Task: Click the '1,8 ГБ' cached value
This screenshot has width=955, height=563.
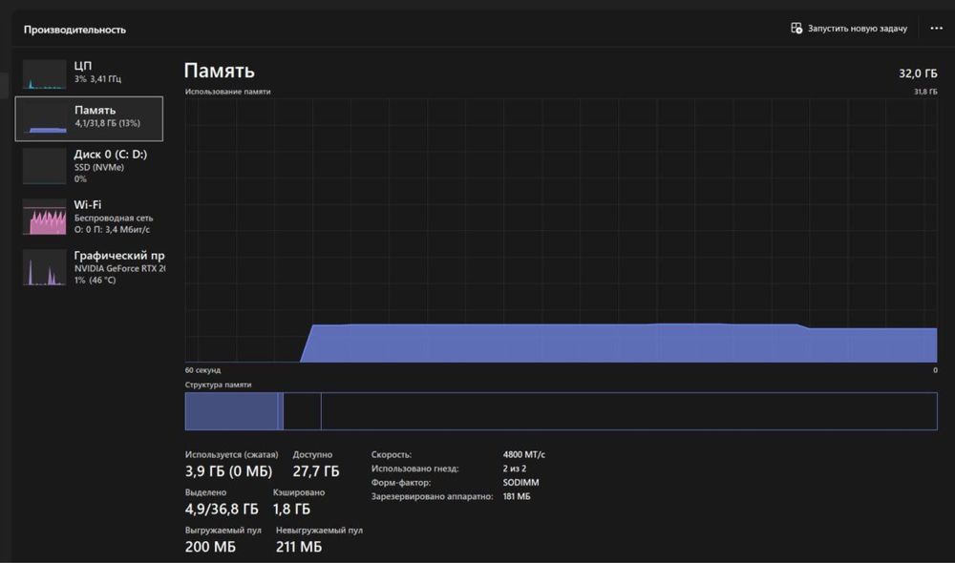Action: pyautogui.click(x=291, y=509)
